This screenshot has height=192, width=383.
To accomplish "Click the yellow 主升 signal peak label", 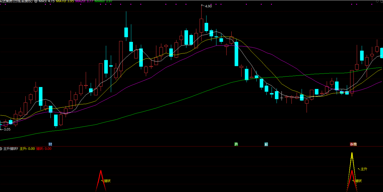I will pos(364,169).
